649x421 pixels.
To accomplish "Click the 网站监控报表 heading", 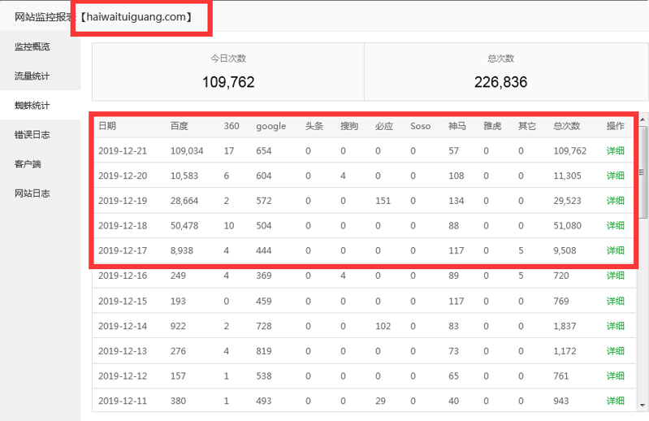I will pyautogui.click(x=45, y=17).
